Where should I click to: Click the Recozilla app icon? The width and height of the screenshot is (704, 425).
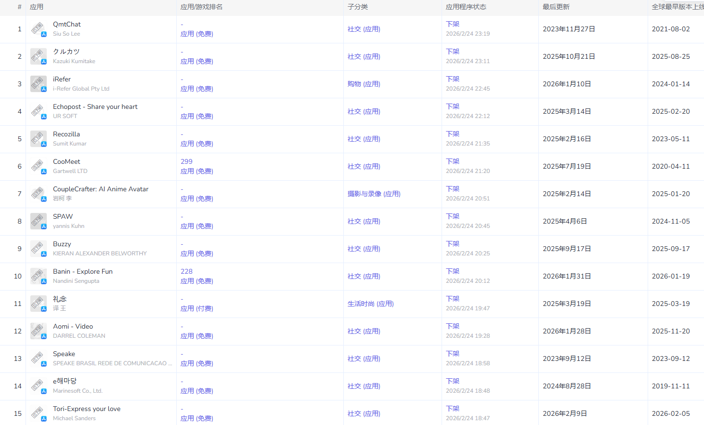pos(39,139)
